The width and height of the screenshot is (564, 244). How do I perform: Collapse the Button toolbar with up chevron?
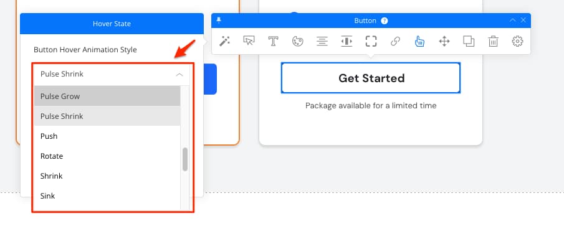(x=512, y=21)
